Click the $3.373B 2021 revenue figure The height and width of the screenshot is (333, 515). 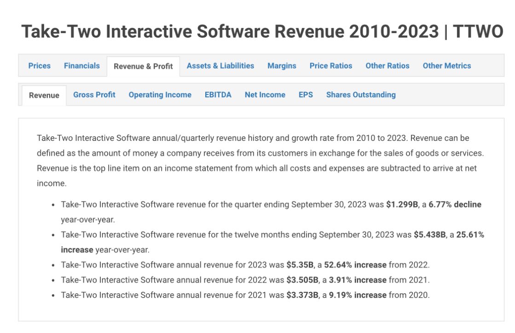click(x=302, y=295)
